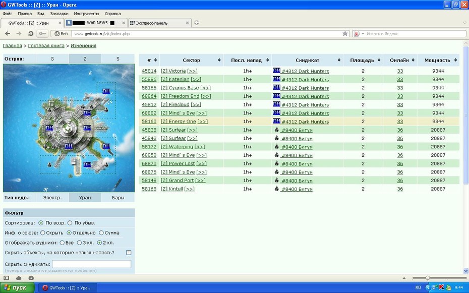Open Yandex search engine dropdown arrow
Viewport: 469px width, 293px height.
[363, 33]
